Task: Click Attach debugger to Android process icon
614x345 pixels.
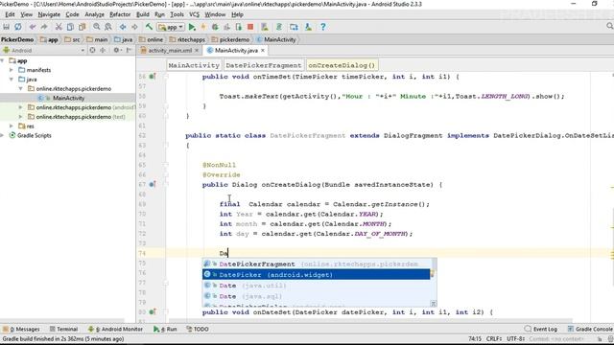Action: click(239, 27)
